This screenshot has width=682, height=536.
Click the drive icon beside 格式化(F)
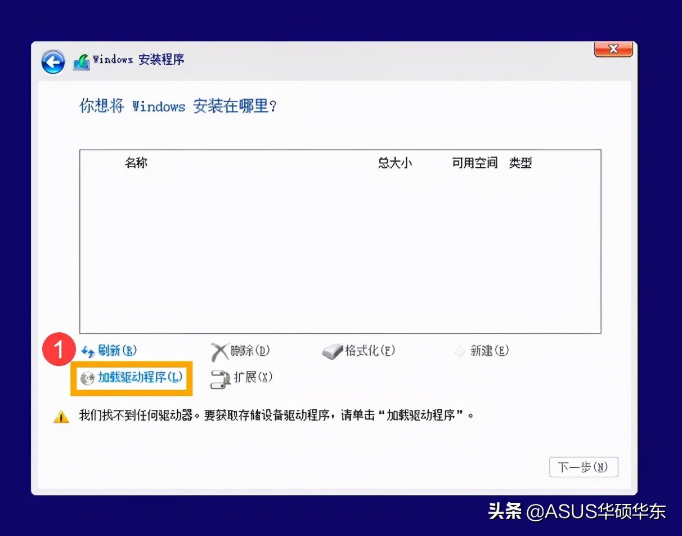pos(332,350)
